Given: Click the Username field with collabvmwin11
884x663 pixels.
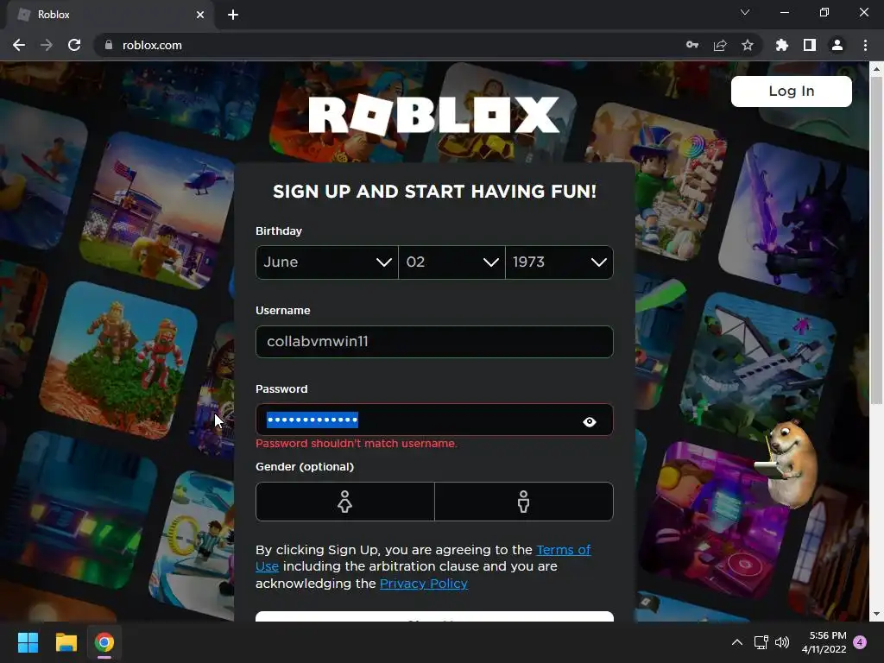Looking at the screenshot, I should click(434, 342).
